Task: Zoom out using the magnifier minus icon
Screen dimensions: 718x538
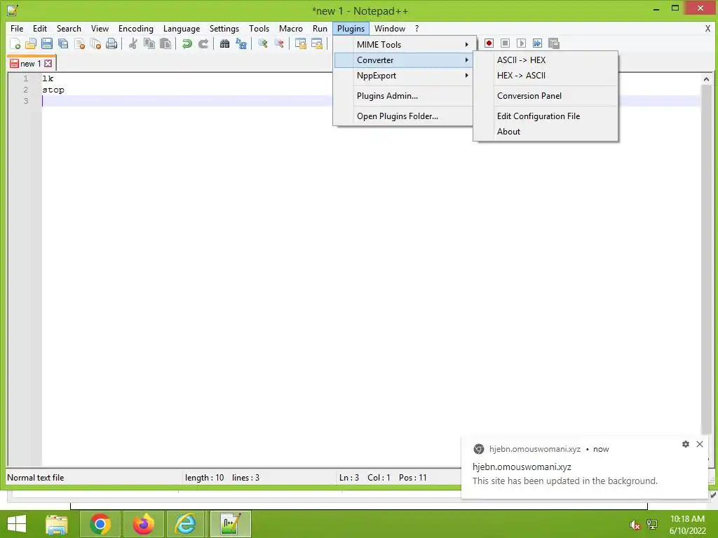Action: tap(279, 43)
